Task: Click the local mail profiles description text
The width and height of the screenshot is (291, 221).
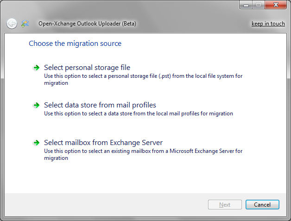Action: (x=139, y=114)
